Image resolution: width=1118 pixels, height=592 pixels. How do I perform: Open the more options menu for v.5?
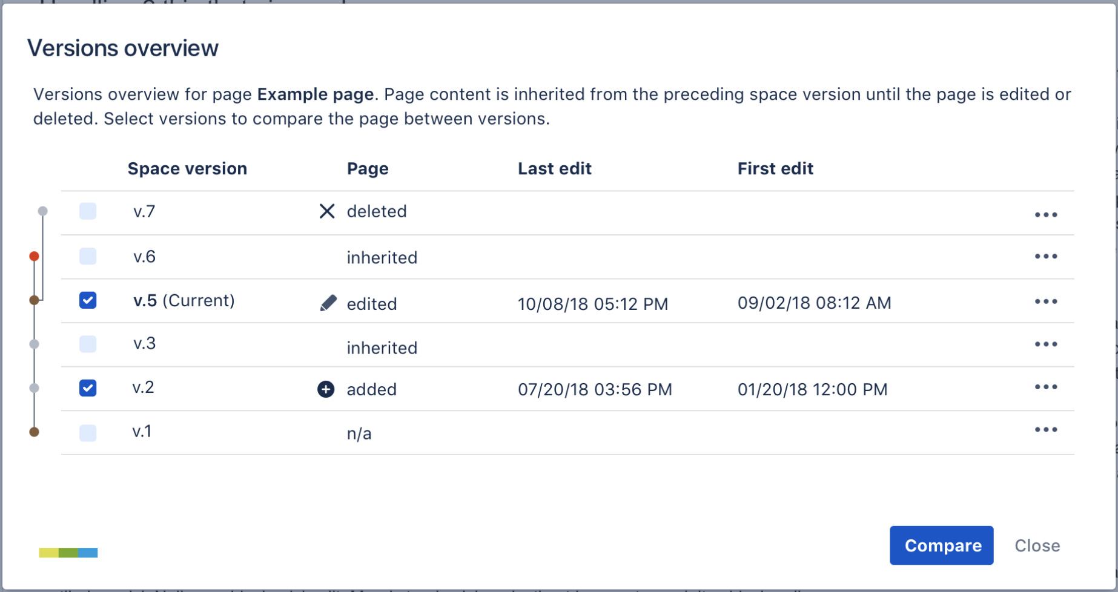click(x=1045, y=301)
